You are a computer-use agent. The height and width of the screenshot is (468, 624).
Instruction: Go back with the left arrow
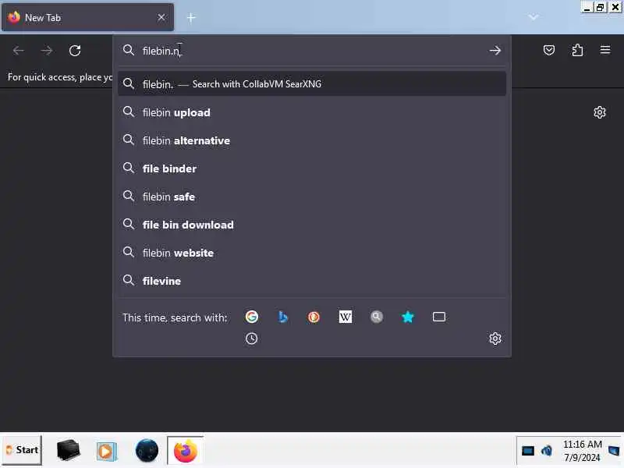[x=18, y=51]
